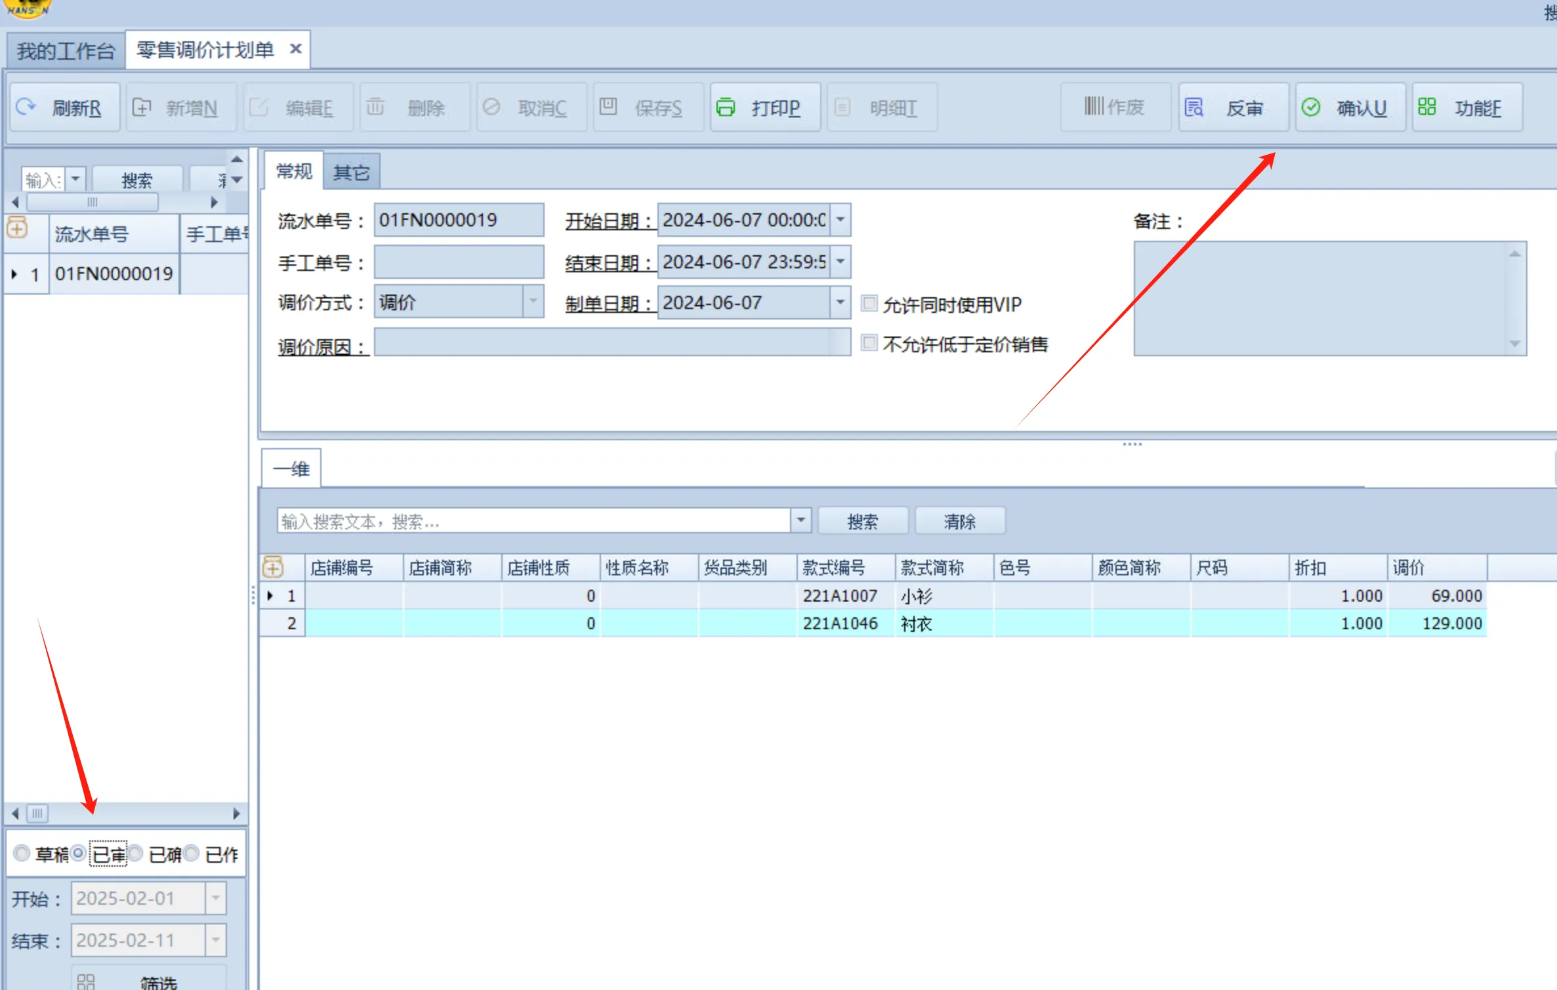The height and width of the screenshot is (990, 1557).
Task: Open the 开始日期 date dropdown
Action: pos(841,220)
